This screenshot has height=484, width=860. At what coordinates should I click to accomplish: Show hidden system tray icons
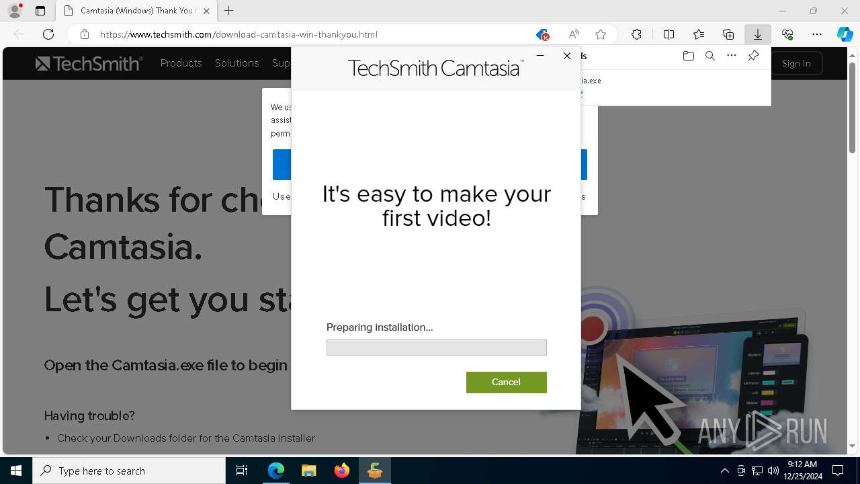(724, 471)
